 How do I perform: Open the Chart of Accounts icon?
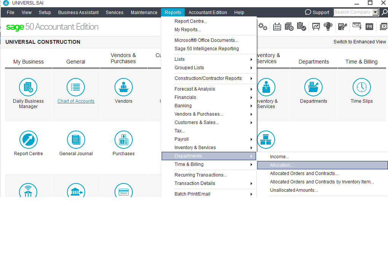click(x=76, y=87)
